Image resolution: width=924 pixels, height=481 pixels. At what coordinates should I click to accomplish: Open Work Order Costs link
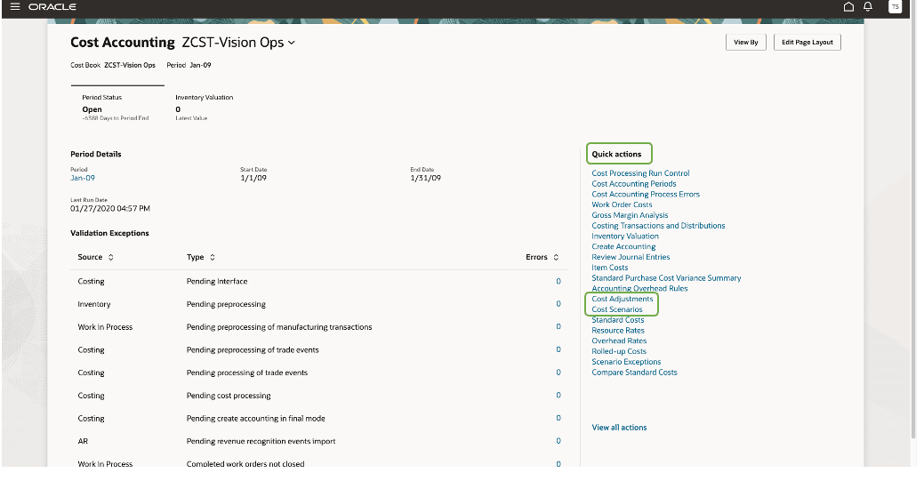(622, 204)
